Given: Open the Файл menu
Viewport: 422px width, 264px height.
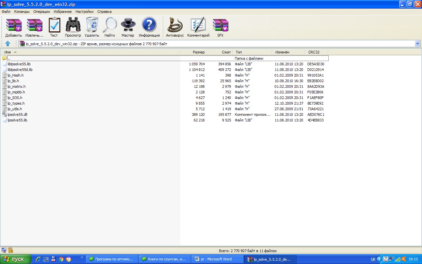Looking at the screenshot, I should click(6, 12).
